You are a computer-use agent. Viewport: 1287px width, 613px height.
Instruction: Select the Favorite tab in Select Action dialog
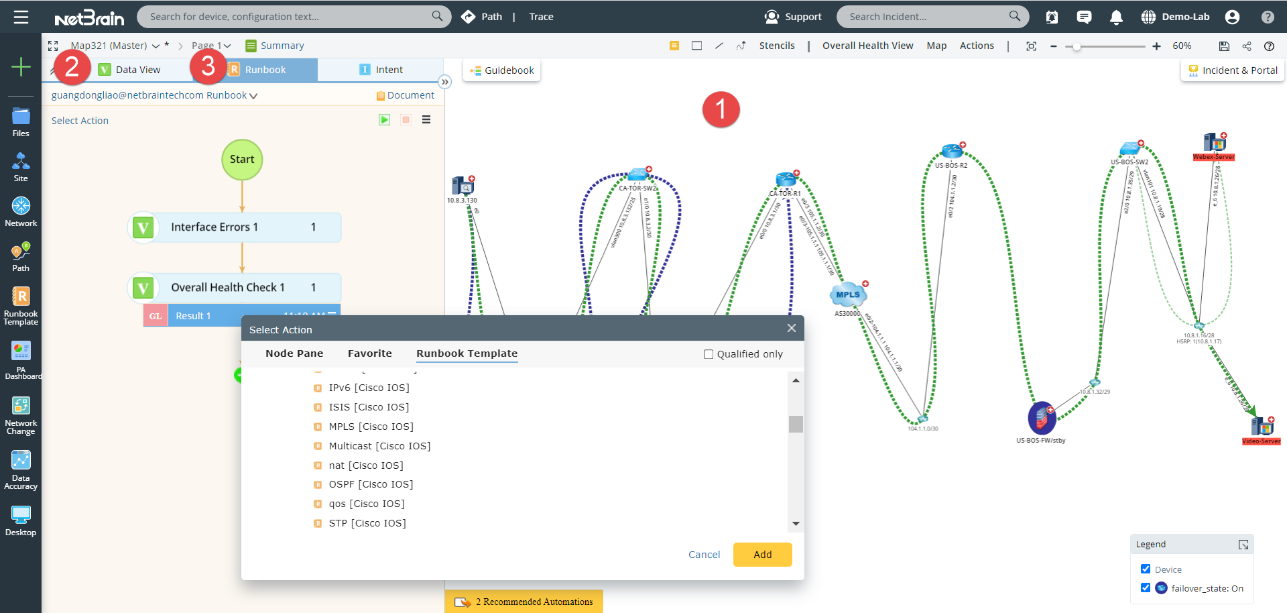click(x=370, y=353)
